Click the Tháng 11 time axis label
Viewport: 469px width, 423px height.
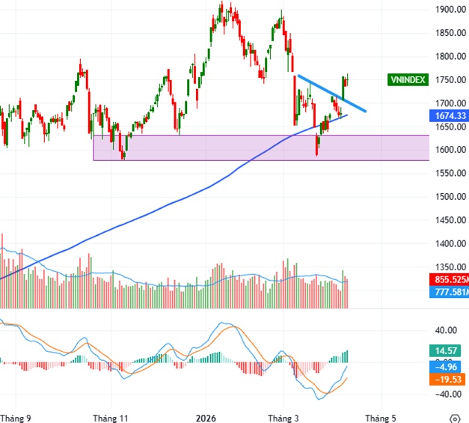(113, 417)
